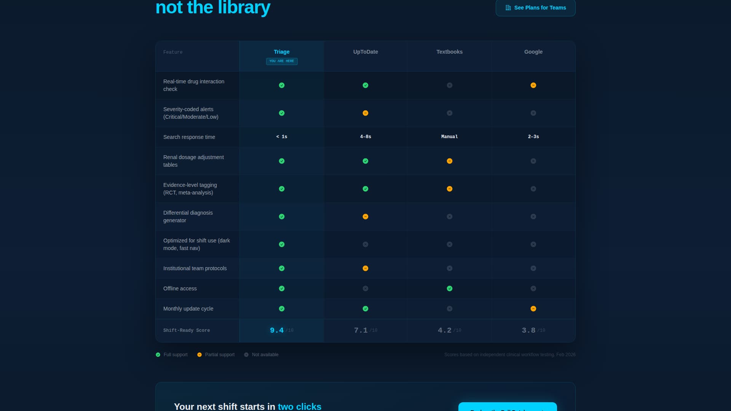Image resolution: width=731 pixels, height=411 pixels.
Task: Click Triage's checkmark in Optimized for shift use row
Action: pos(282,244)
